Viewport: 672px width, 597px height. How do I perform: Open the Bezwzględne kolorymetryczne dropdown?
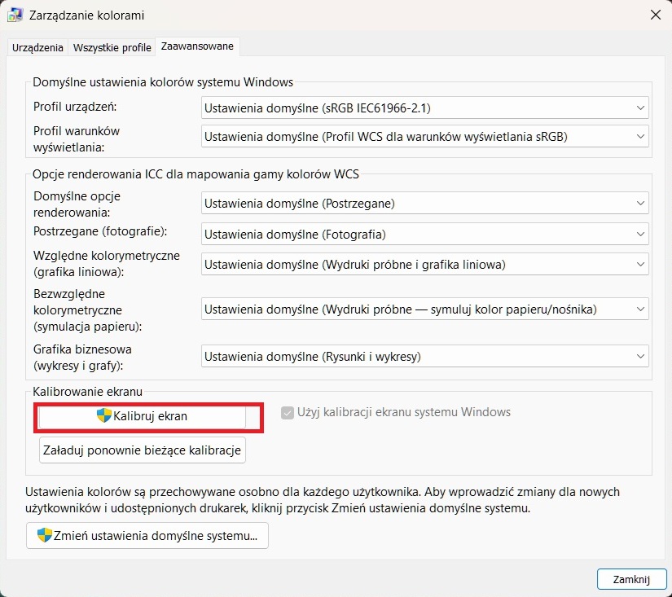[x=424, y=309]
